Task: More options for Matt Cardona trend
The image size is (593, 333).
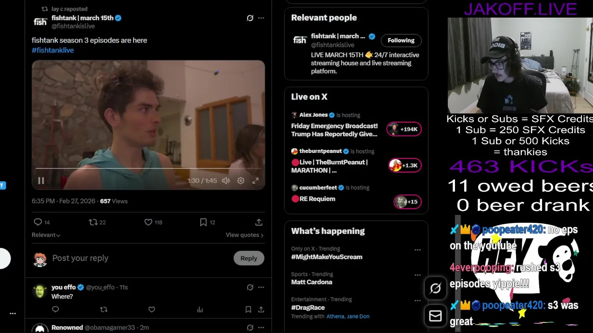Action: (417, 275)
